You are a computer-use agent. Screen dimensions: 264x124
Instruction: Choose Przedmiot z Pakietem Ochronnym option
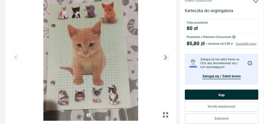(x=221, y=41)
